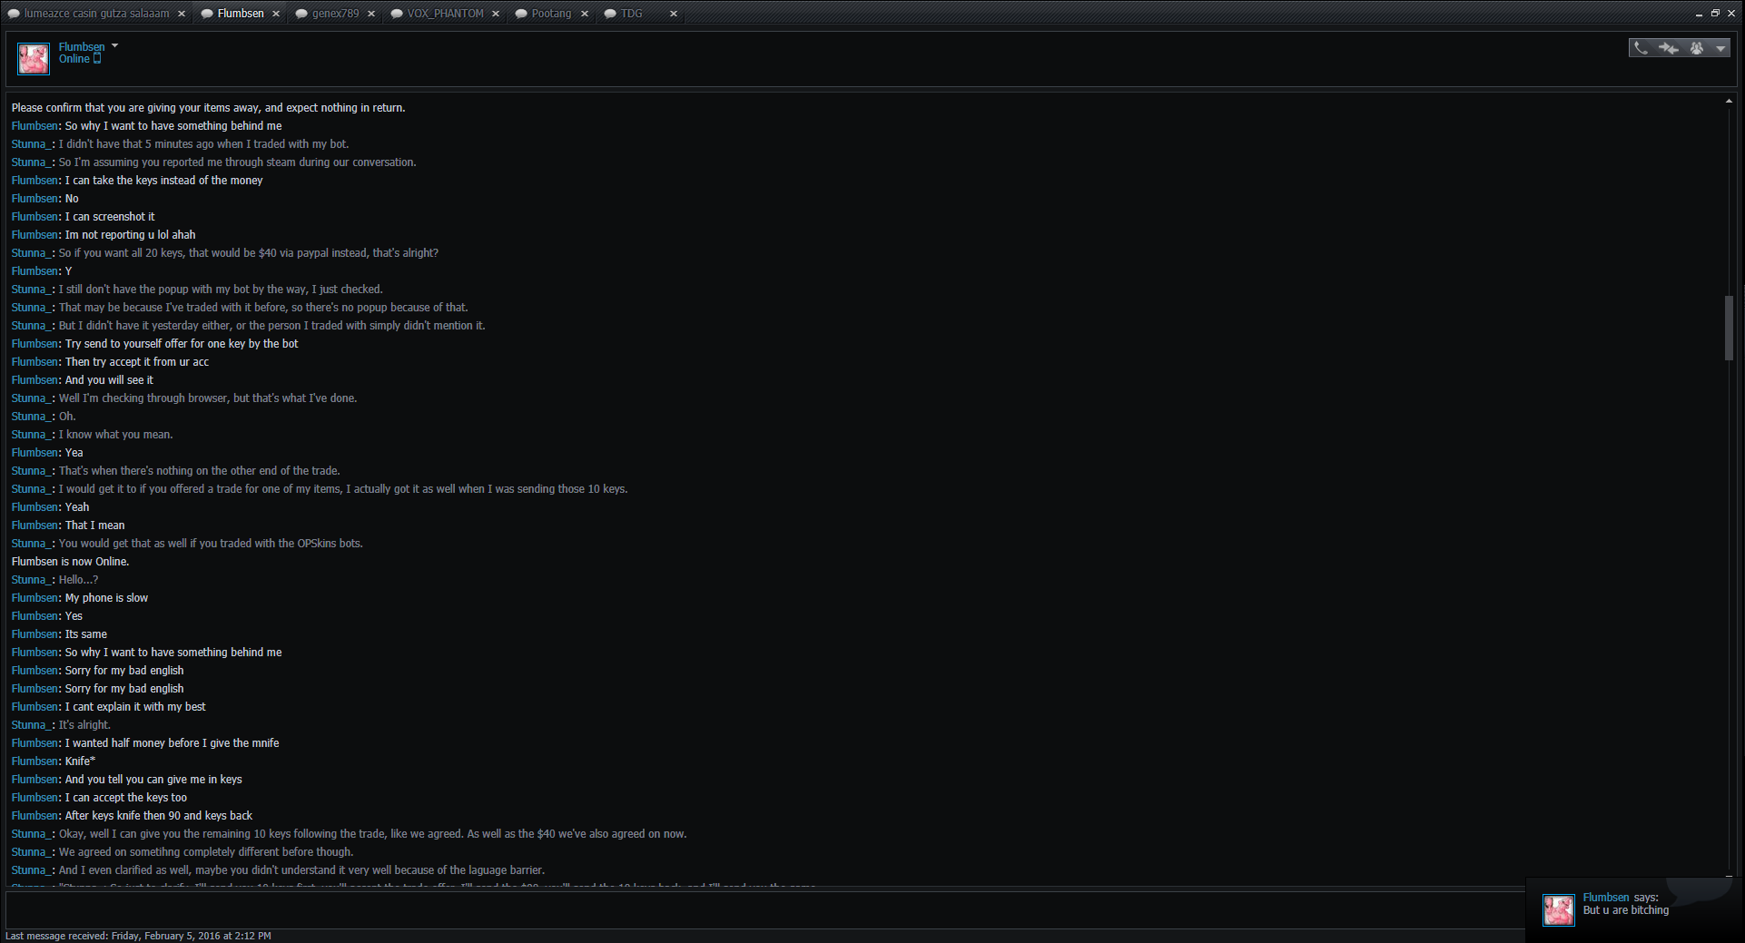
Task: Close the Pootang chat tab
Action: (585, 14)
